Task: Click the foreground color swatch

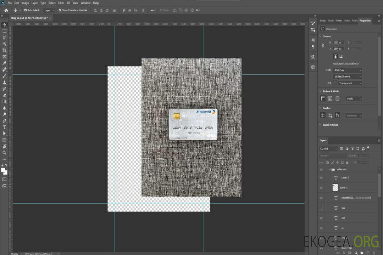Action: click(x=3, y=170)
